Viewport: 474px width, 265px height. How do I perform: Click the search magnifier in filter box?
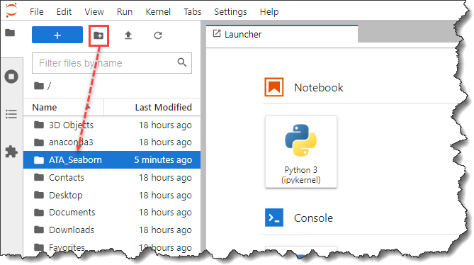[182, 62]
